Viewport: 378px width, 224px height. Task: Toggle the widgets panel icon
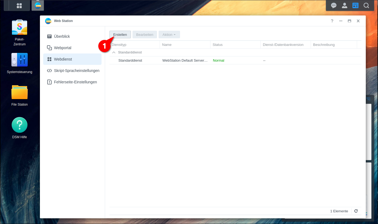pos(355,5)
